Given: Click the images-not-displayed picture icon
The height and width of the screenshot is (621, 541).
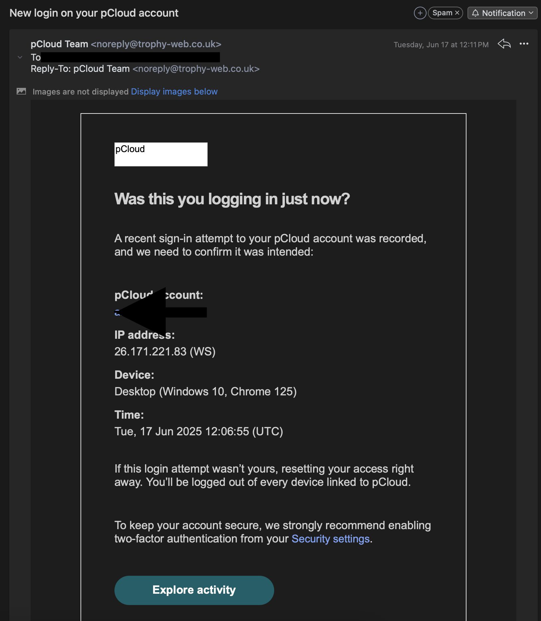Looking at the screenshot, I should (21, 92).
